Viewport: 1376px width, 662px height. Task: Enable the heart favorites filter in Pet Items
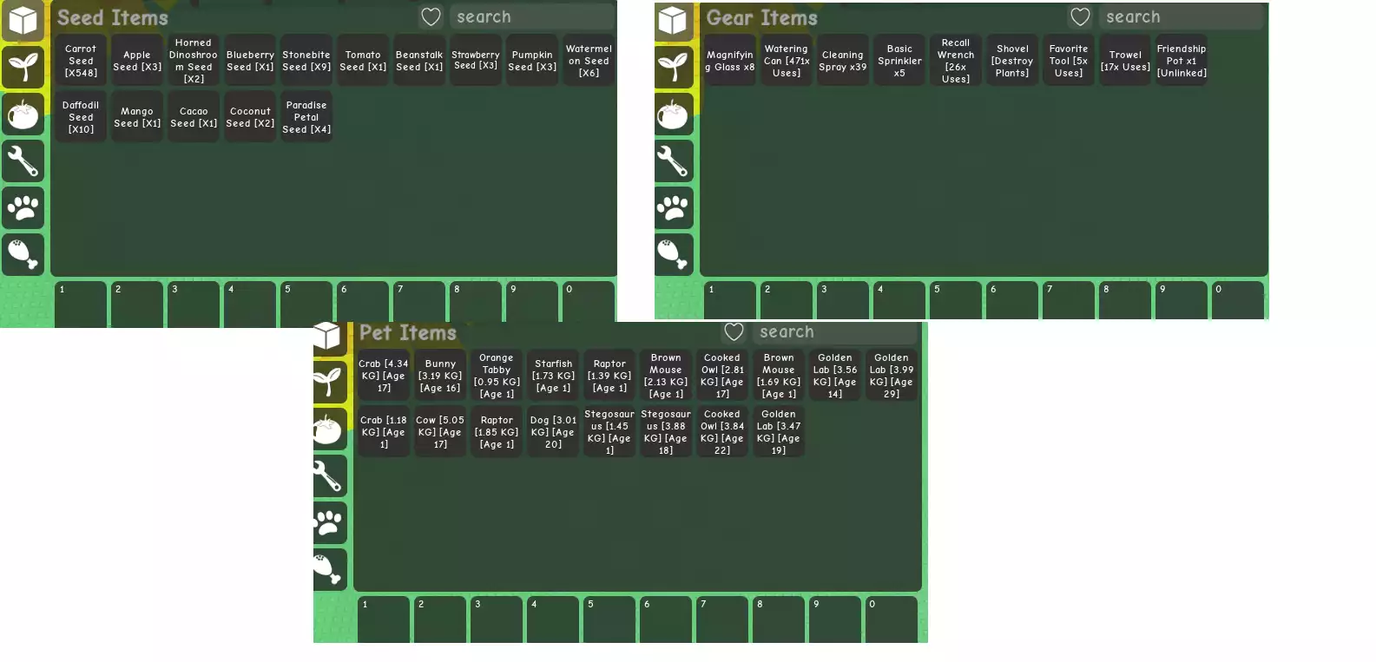click(734, 331)
